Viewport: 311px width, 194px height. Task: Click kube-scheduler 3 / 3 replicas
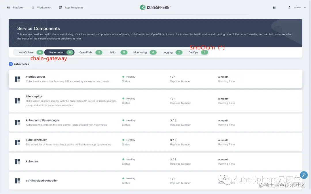point(173,140)
